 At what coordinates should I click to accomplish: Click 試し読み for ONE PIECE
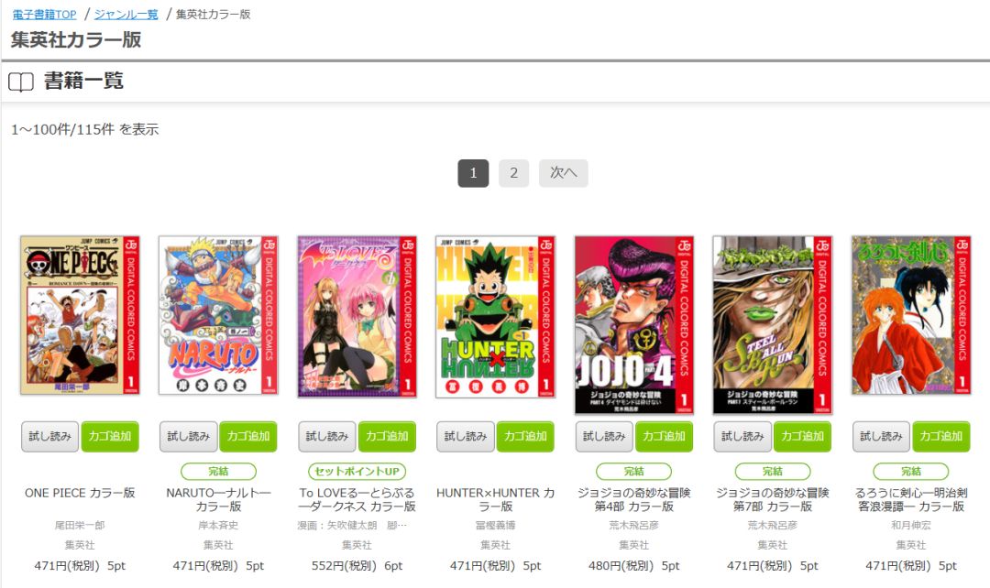(x=49, y=437)
